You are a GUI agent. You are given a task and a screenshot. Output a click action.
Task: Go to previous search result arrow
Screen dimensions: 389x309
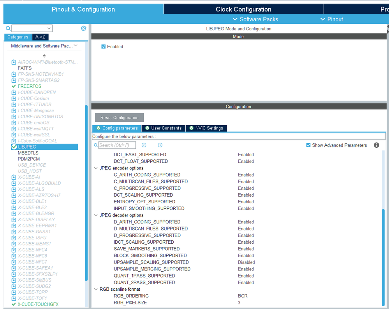(144, 145)
